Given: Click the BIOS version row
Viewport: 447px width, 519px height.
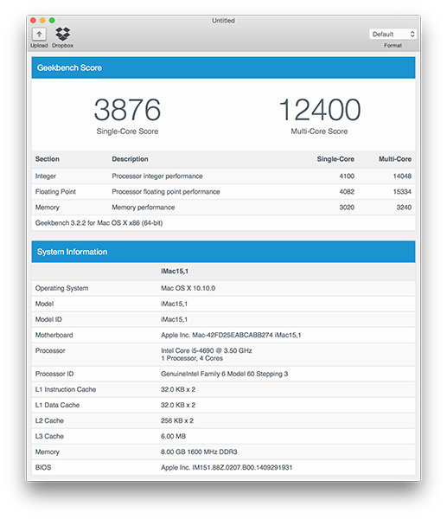Looking at the screenshot, I should click(x=223, y=467).
